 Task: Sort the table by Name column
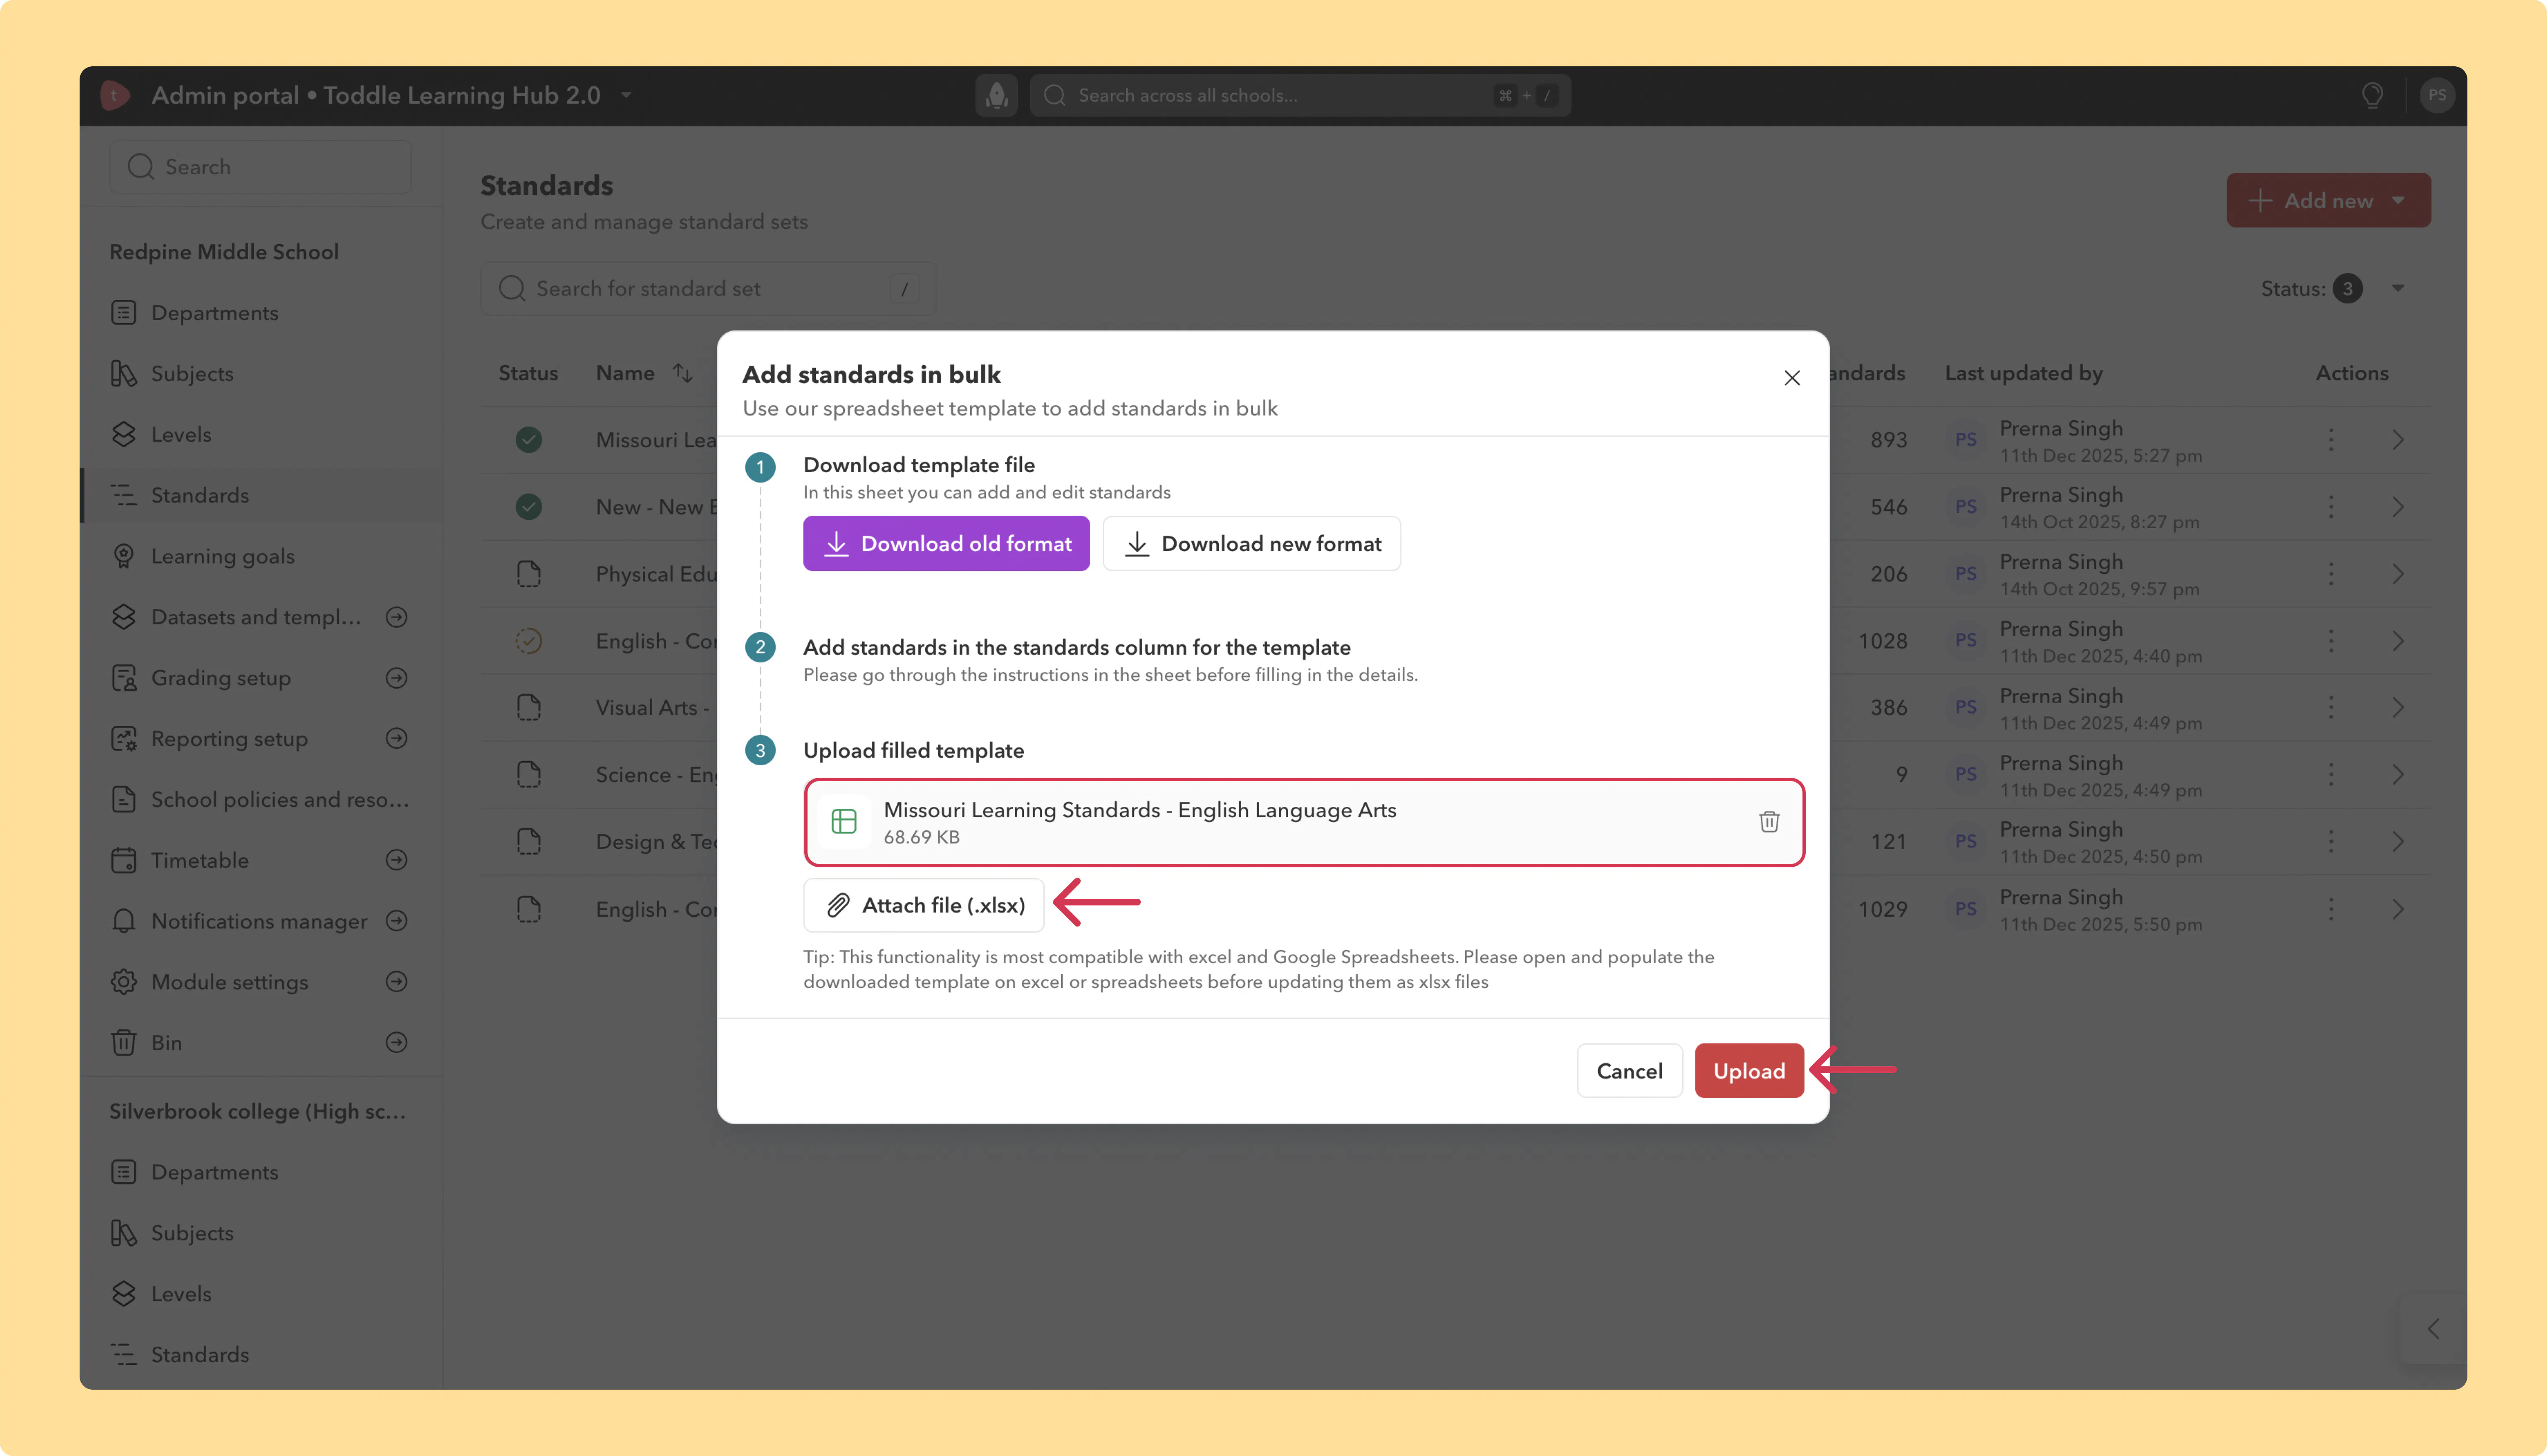pyautogui.click(x=683, y=373)
